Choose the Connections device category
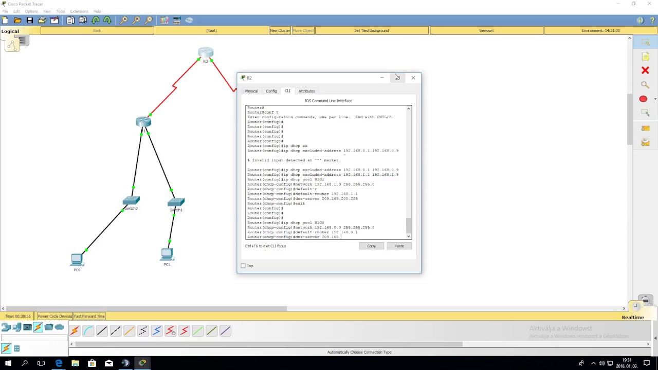Viewport: 658px width, 370px height. [x=38, y=327]
